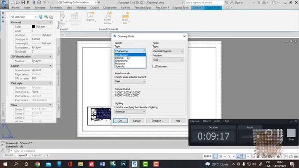Open the Effects menu in recorder
This screenshot has height=168, width=299.
206,121
